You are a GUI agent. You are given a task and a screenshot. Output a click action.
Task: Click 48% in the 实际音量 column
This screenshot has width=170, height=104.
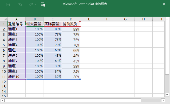(x=53, y=55)
